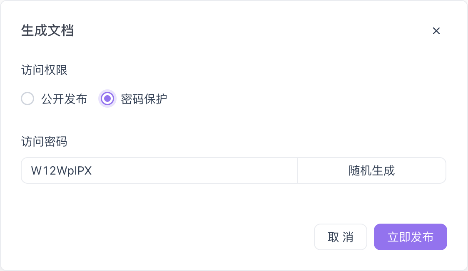Click the 生成文档 dialog title
This screenshot has height=271, width=468.
tap(47, 31)
